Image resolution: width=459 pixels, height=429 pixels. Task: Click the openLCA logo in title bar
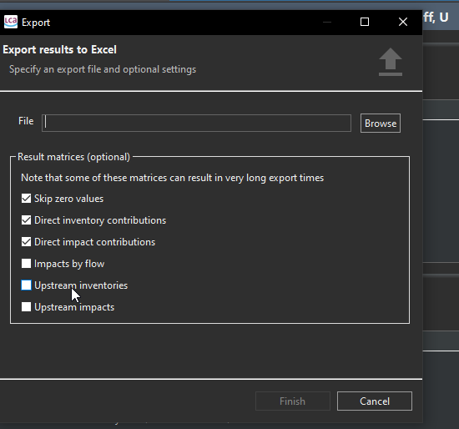pyautogui.click(x=11, y=22)
